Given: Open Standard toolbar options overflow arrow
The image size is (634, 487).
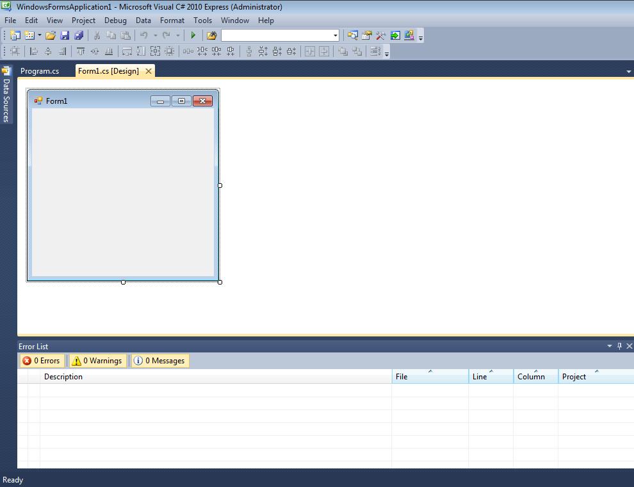Looking at the screenshot, I should (x=421, y=38).
